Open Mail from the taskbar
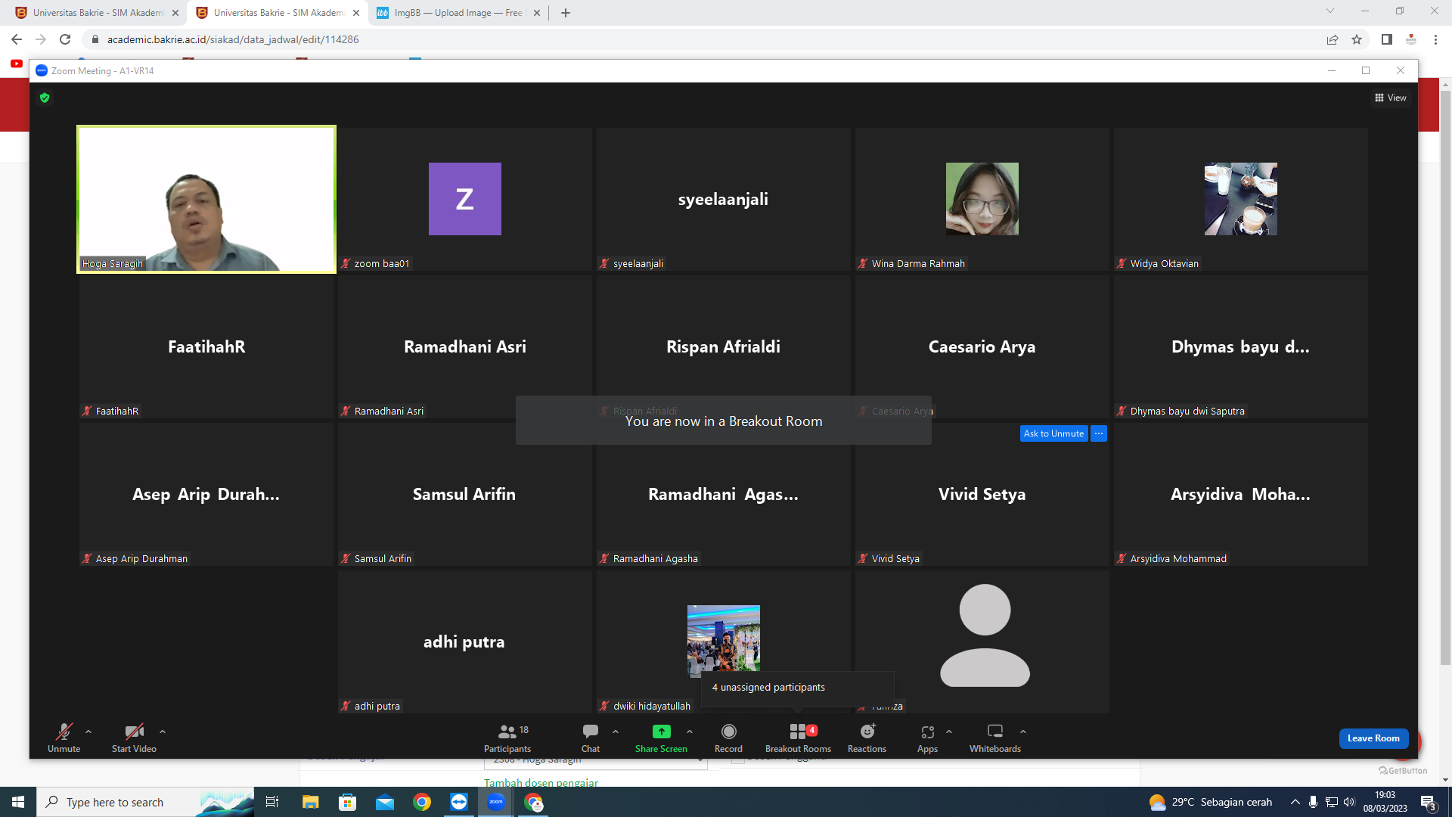The width and height of the screenshot is (1452, 817). coord(385,802)
